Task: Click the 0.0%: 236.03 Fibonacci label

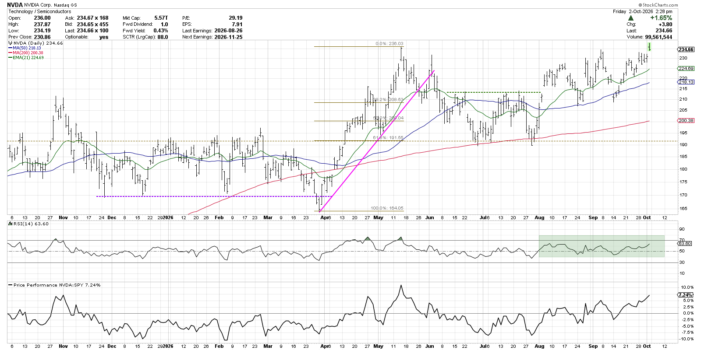Action: pyautogui.click(x=389, y=44)
